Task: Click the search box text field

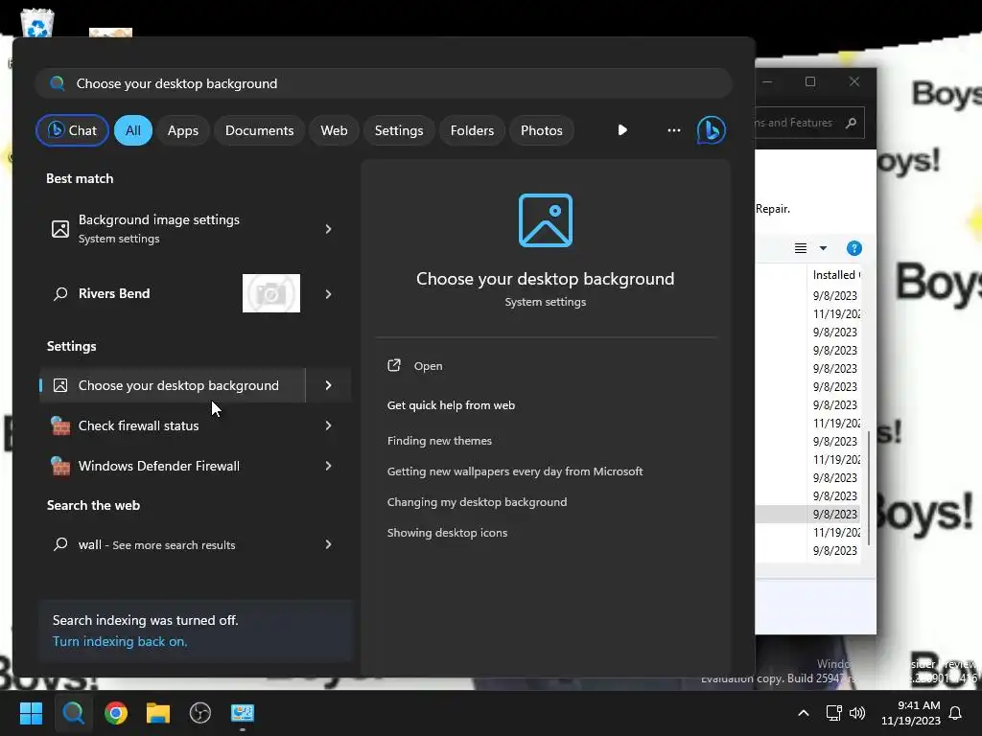Action: (384, 83)
